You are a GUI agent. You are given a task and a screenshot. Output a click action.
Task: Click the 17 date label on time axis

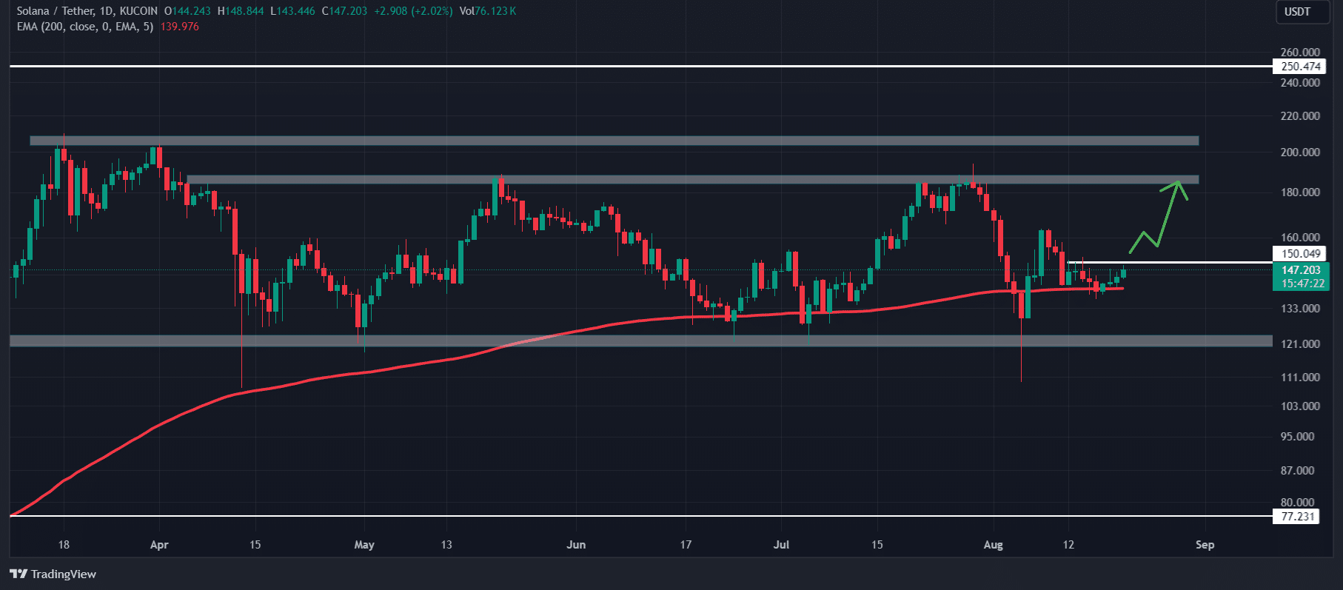coord(686,545)
